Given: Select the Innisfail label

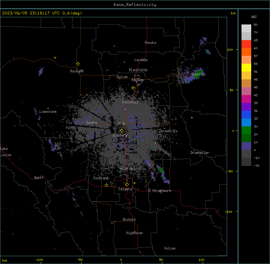Looking at the screenshot, I should coord(130,102).
